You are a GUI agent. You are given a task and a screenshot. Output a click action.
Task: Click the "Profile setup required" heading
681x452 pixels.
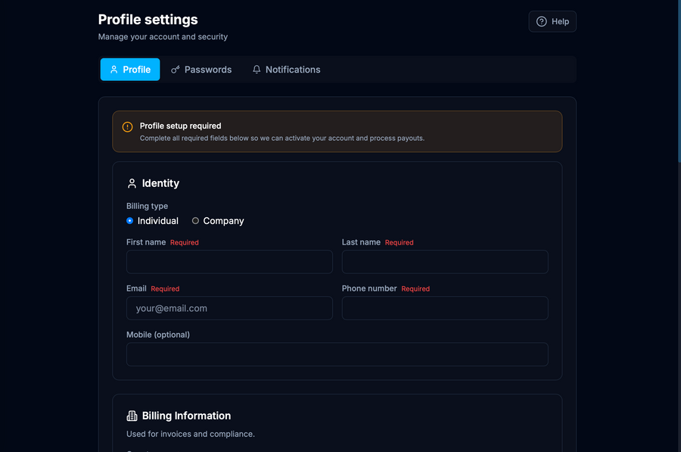(x=180, y=126)
